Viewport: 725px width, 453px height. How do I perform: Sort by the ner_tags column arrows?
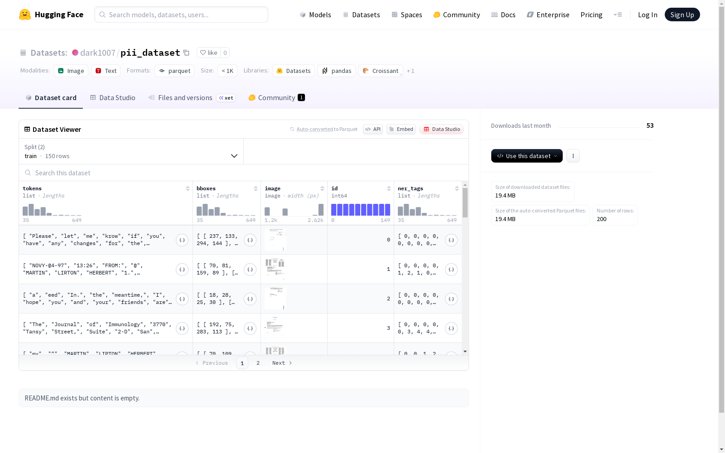(457, 188)
